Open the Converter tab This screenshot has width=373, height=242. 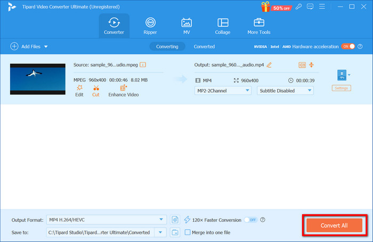point(114,26)
